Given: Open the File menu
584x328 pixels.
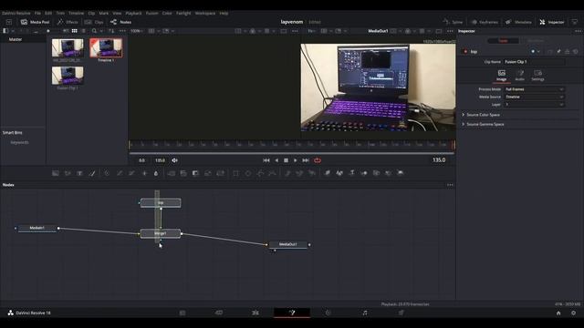Looking at the screenshot, I should point(37,13).
